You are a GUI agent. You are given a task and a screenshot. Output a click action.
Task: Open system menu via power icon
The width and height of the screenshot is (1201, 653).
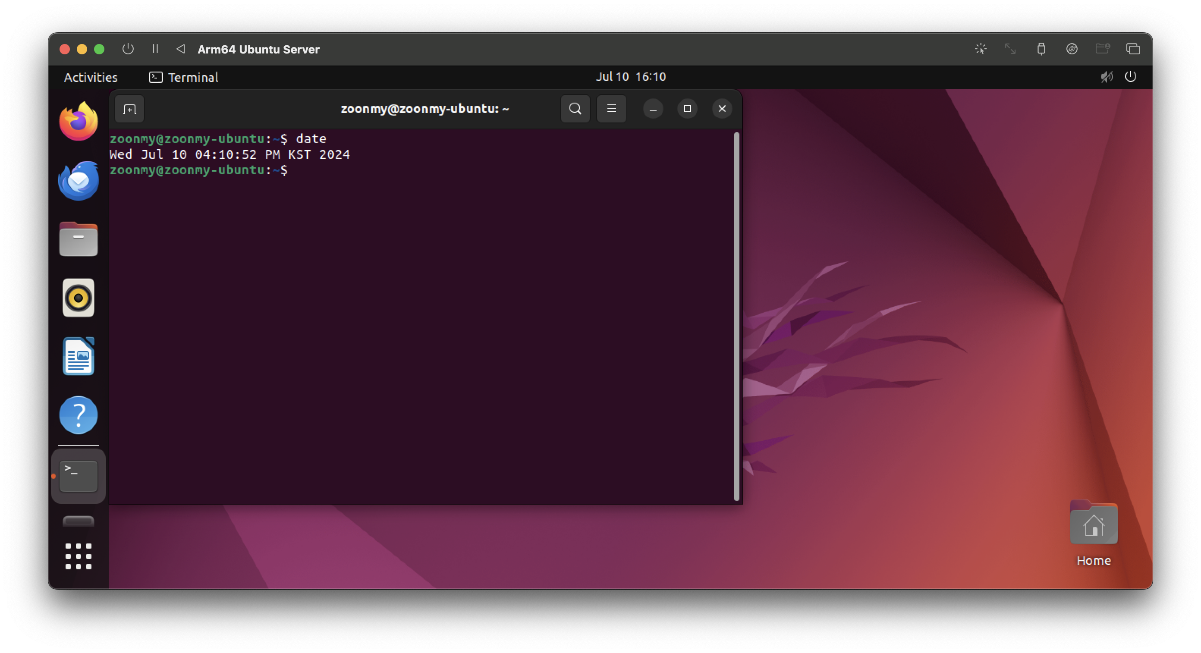coord(1130,77)
